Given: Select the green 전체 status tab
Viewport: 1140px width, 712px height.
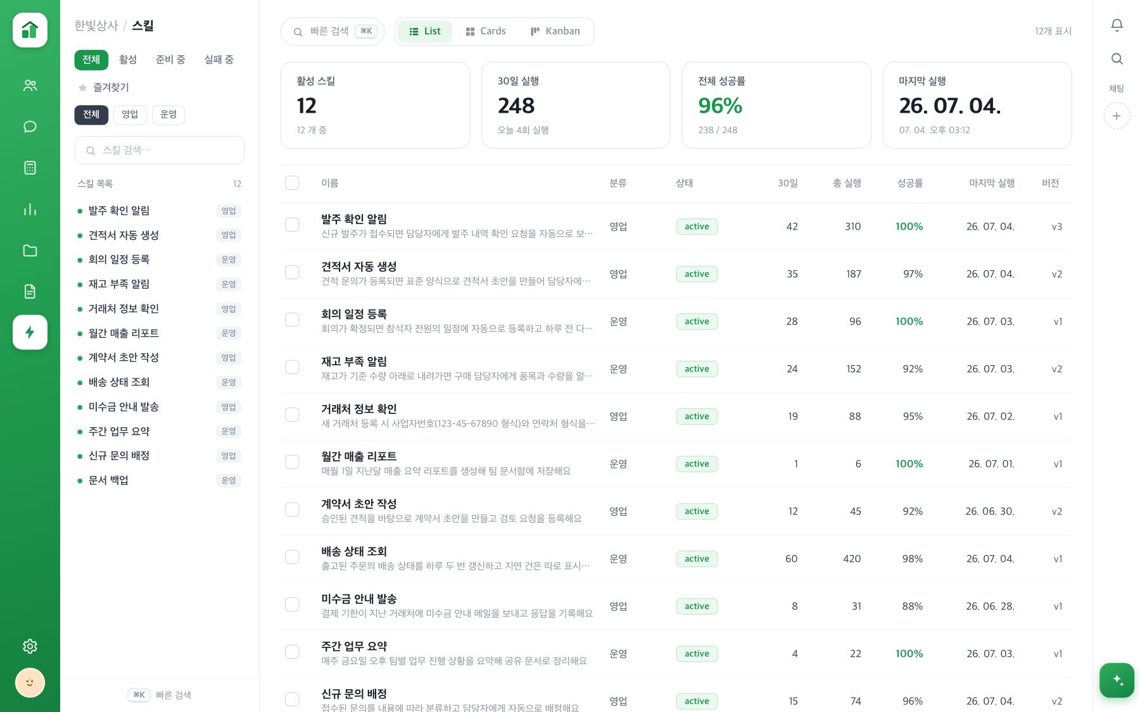Looking at the screenshot, I should point(91,59).
